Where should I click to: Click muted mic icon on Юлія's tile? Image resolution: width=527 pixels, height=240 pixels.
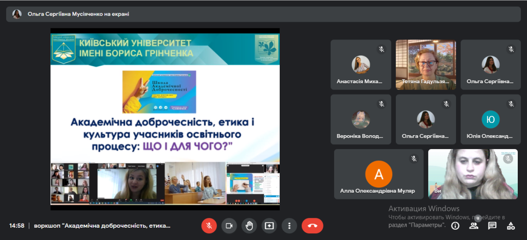point(511,104)
